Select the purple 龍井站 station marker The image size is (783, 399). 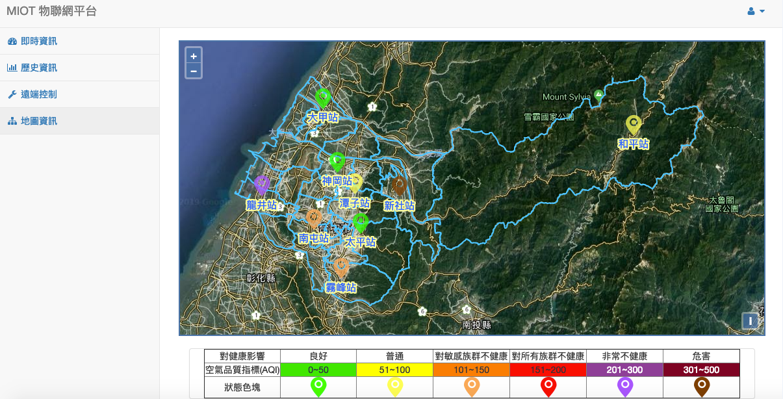point(261,185)
